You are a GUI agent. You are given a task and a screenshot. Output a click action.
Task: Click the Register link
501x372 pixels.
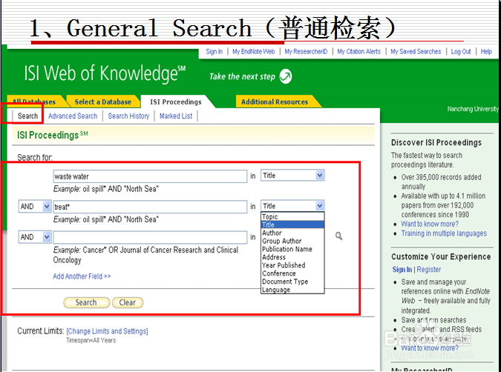pos(429,270)
